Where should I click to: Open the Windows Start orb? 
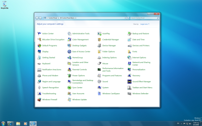pyautogui.click(x=3, y=124)
